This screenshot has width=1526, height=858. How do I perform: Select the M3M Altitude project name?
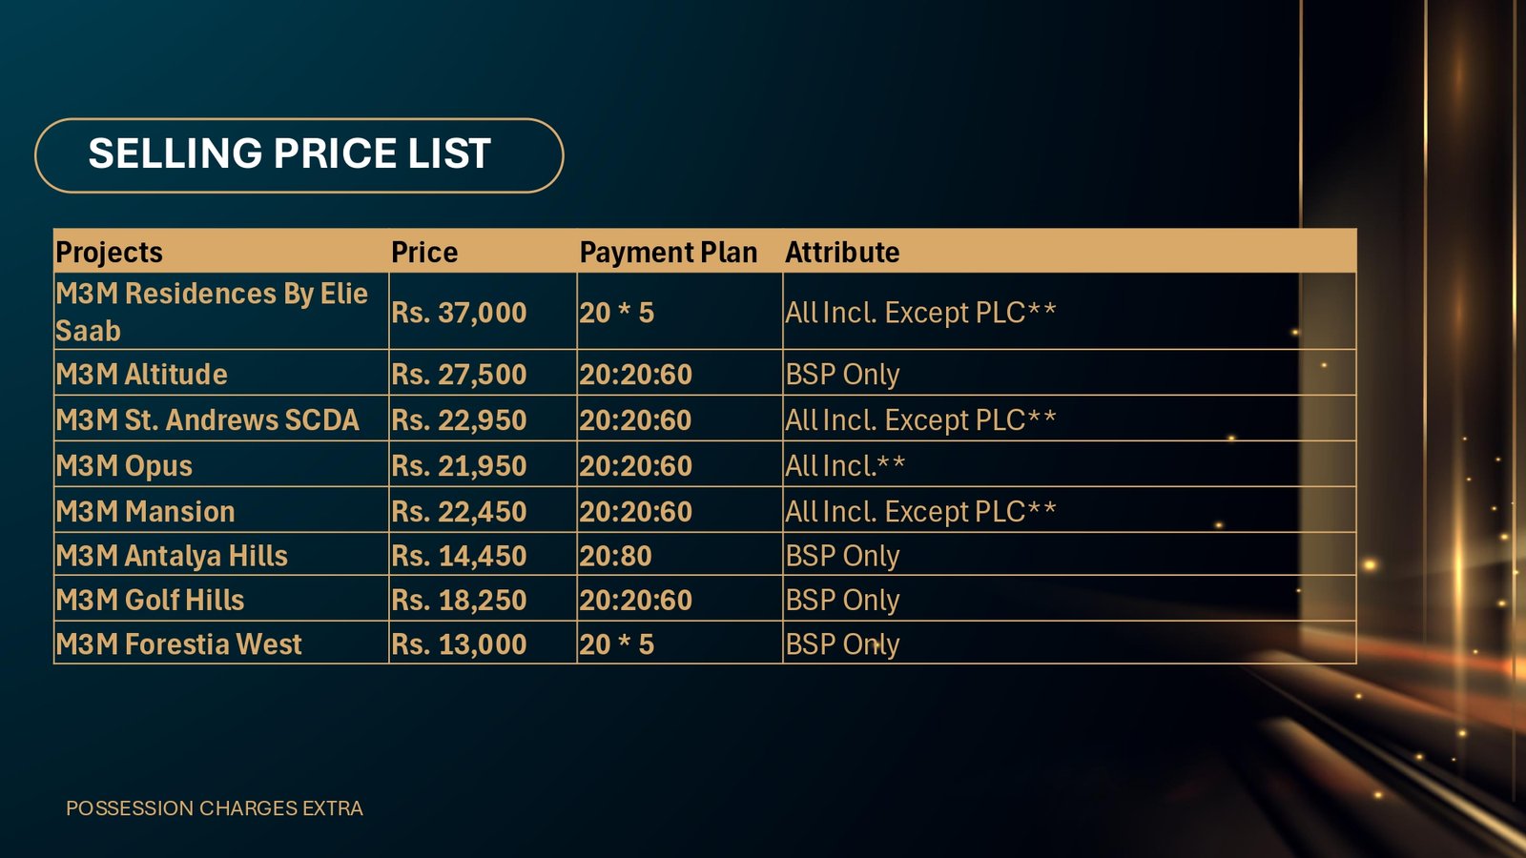pos(142,375)
